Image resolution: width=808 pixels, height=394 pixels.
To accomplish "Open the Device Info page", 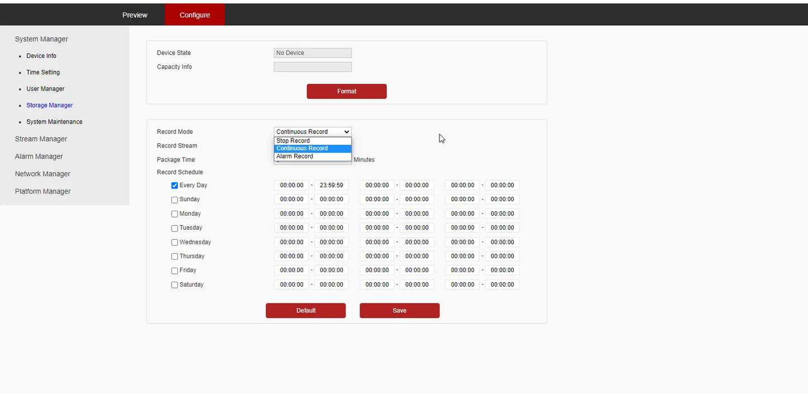I will coord(41,56).
